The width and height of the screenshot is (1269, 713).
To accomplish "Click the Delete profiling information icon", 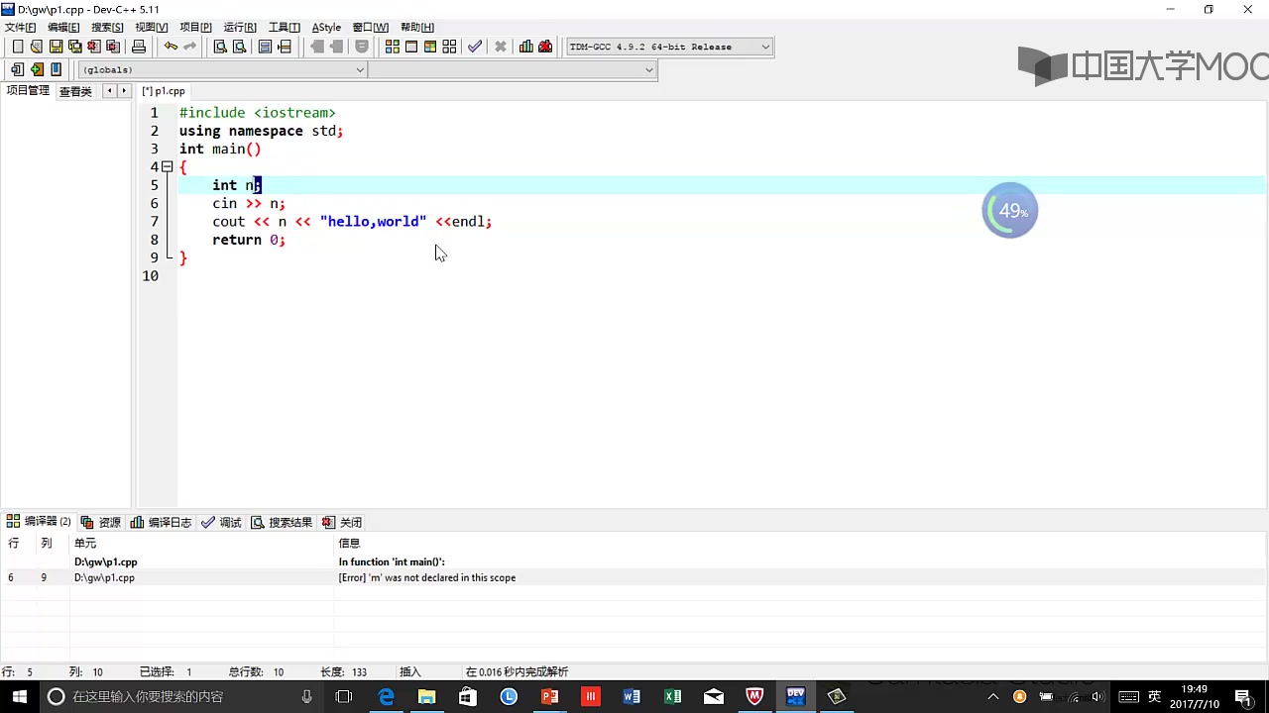I will tap(545, 47).
